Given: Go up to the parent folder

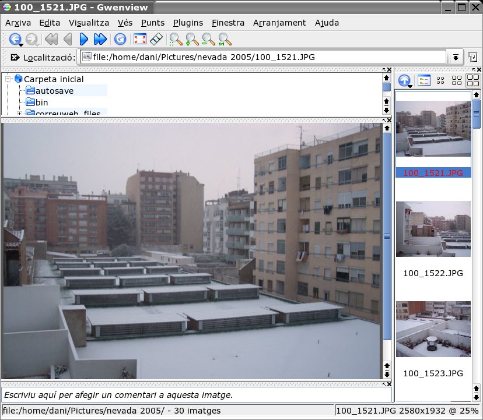Looking at the screenshot, I should click(404, 80).
